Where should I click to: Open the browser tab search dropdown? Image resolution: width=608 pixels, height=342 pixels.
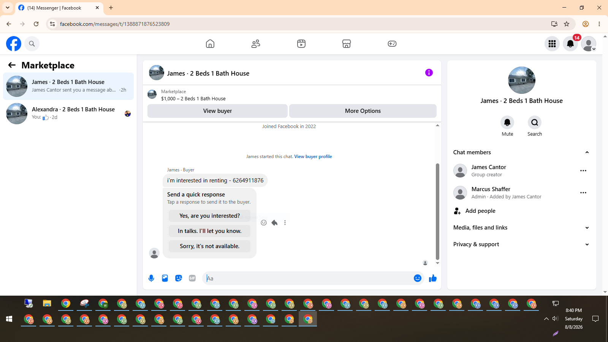8,8
